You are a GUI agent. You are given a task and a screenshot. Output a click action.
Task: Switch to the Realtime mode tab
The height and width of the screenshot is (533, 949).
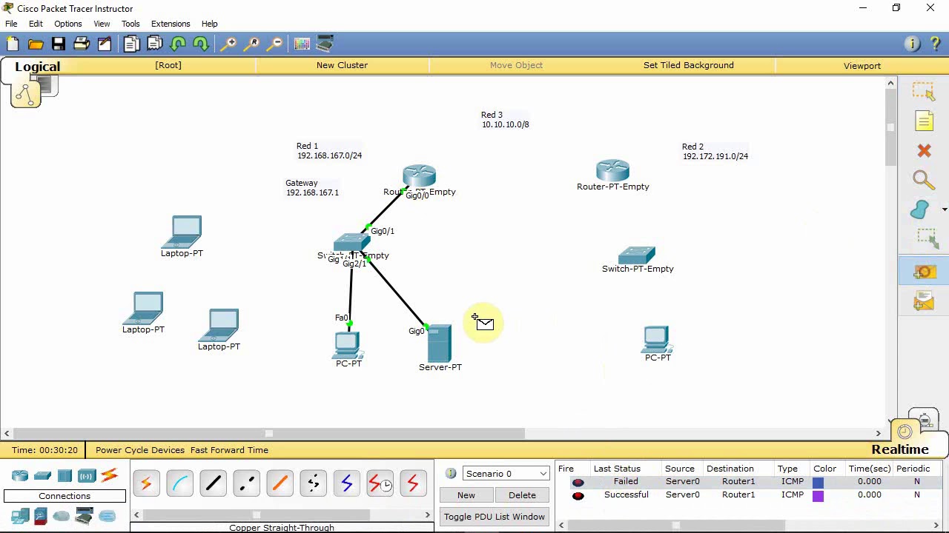(900, 449)
